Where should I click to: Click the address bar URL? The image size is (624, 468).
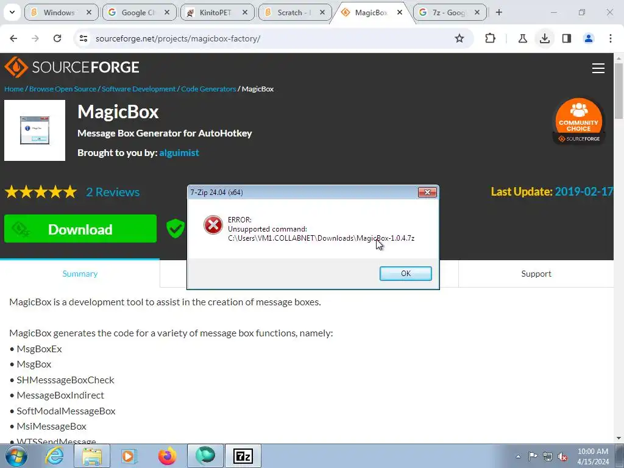click(x=178, y=38)
